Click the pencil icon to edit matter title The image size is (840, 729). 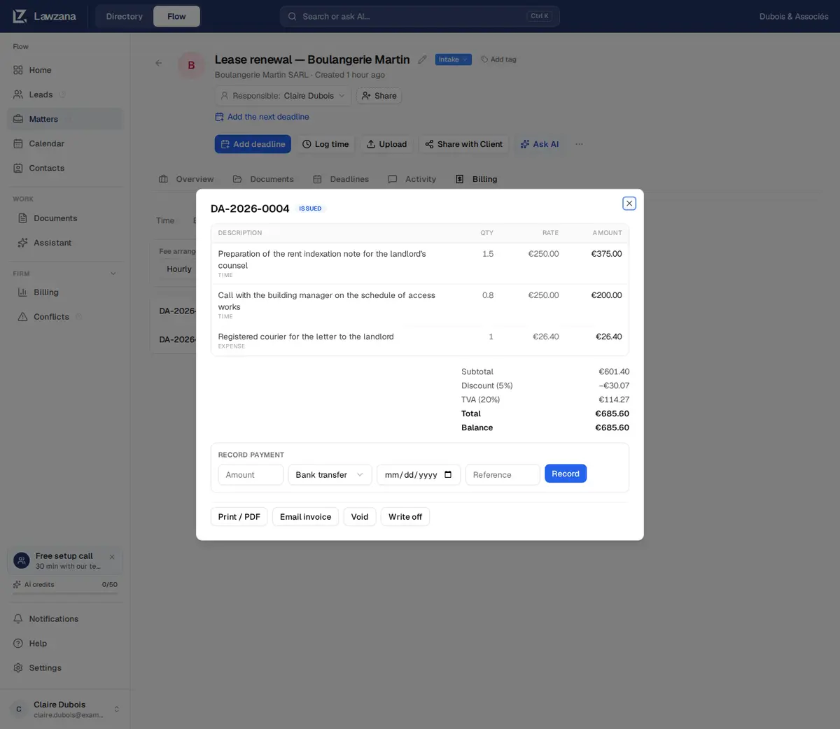[x=422, y=59]
